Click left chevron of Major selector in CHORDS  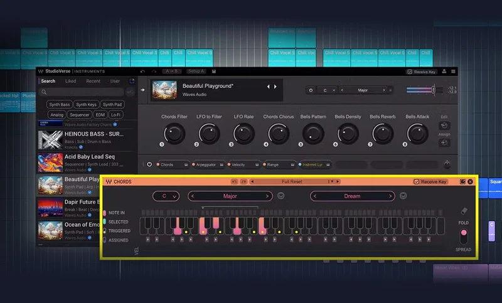tap(193, 196)
